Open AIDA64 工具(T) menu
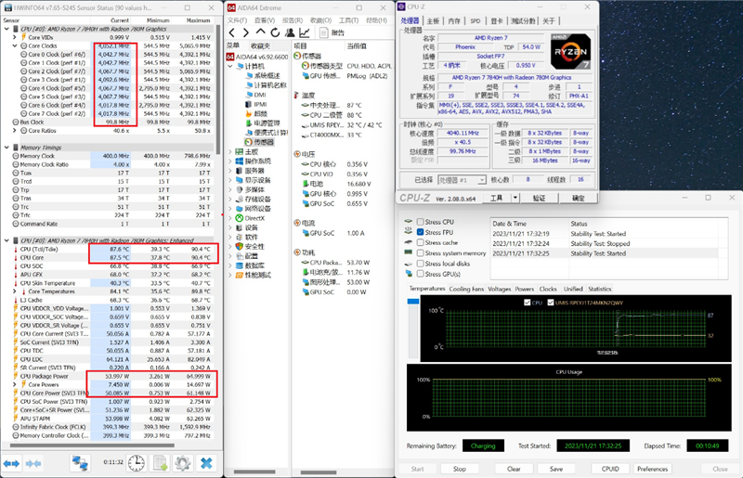This screenshot has width=743, height=478. [349, 20]
